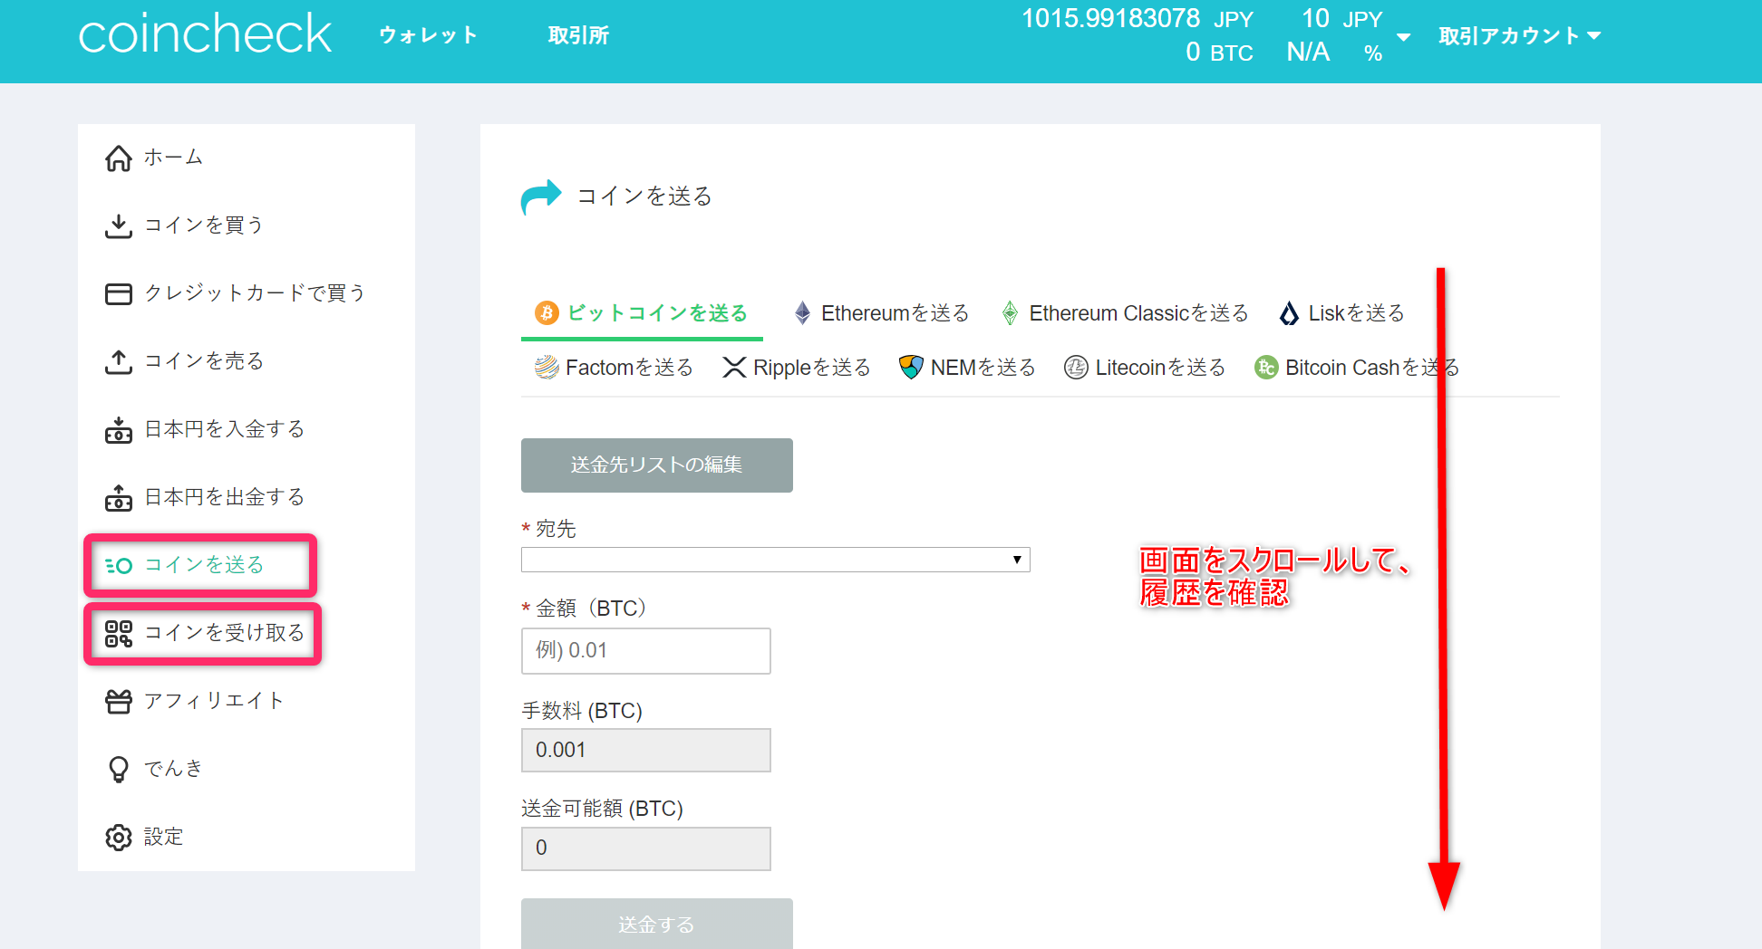Click the Bitcoin orange coin icon
The width and height of the screenshot is (1762, 949).
tap(547, 313)
